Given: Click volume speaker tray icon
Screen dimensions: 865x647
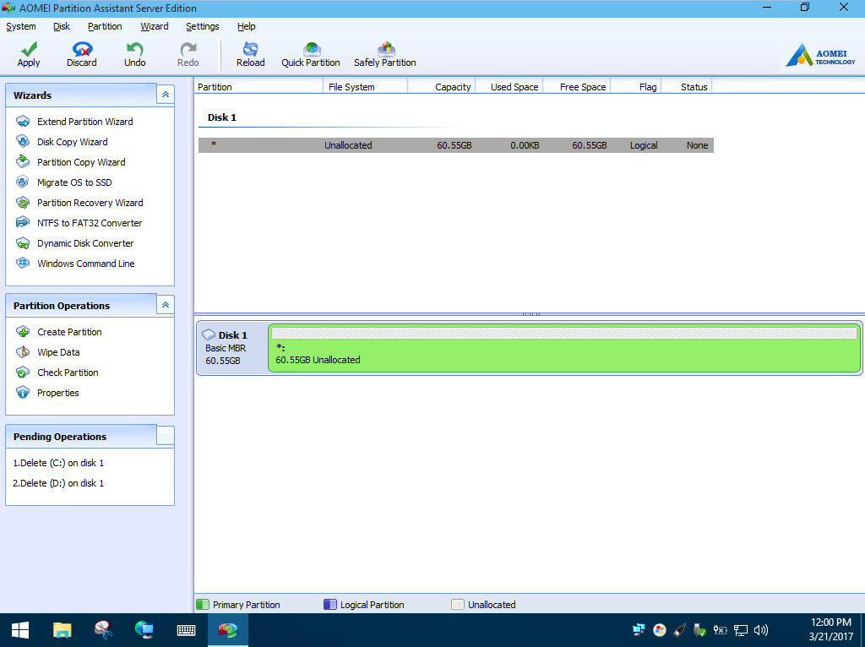Looking at the screenshot, I should (x=761, y=630).
